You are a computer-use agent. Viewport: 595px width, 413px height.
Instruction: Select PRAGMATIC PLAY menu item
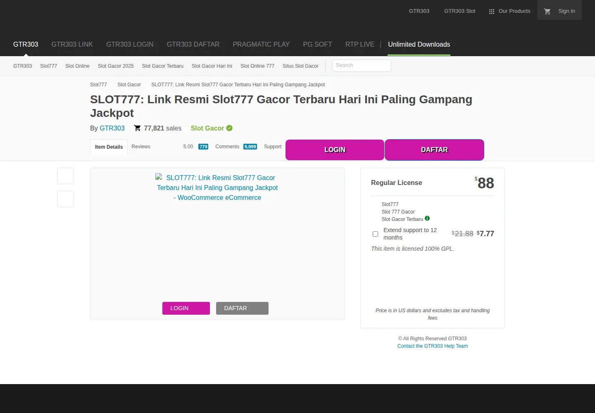click(x=261, y=44)
